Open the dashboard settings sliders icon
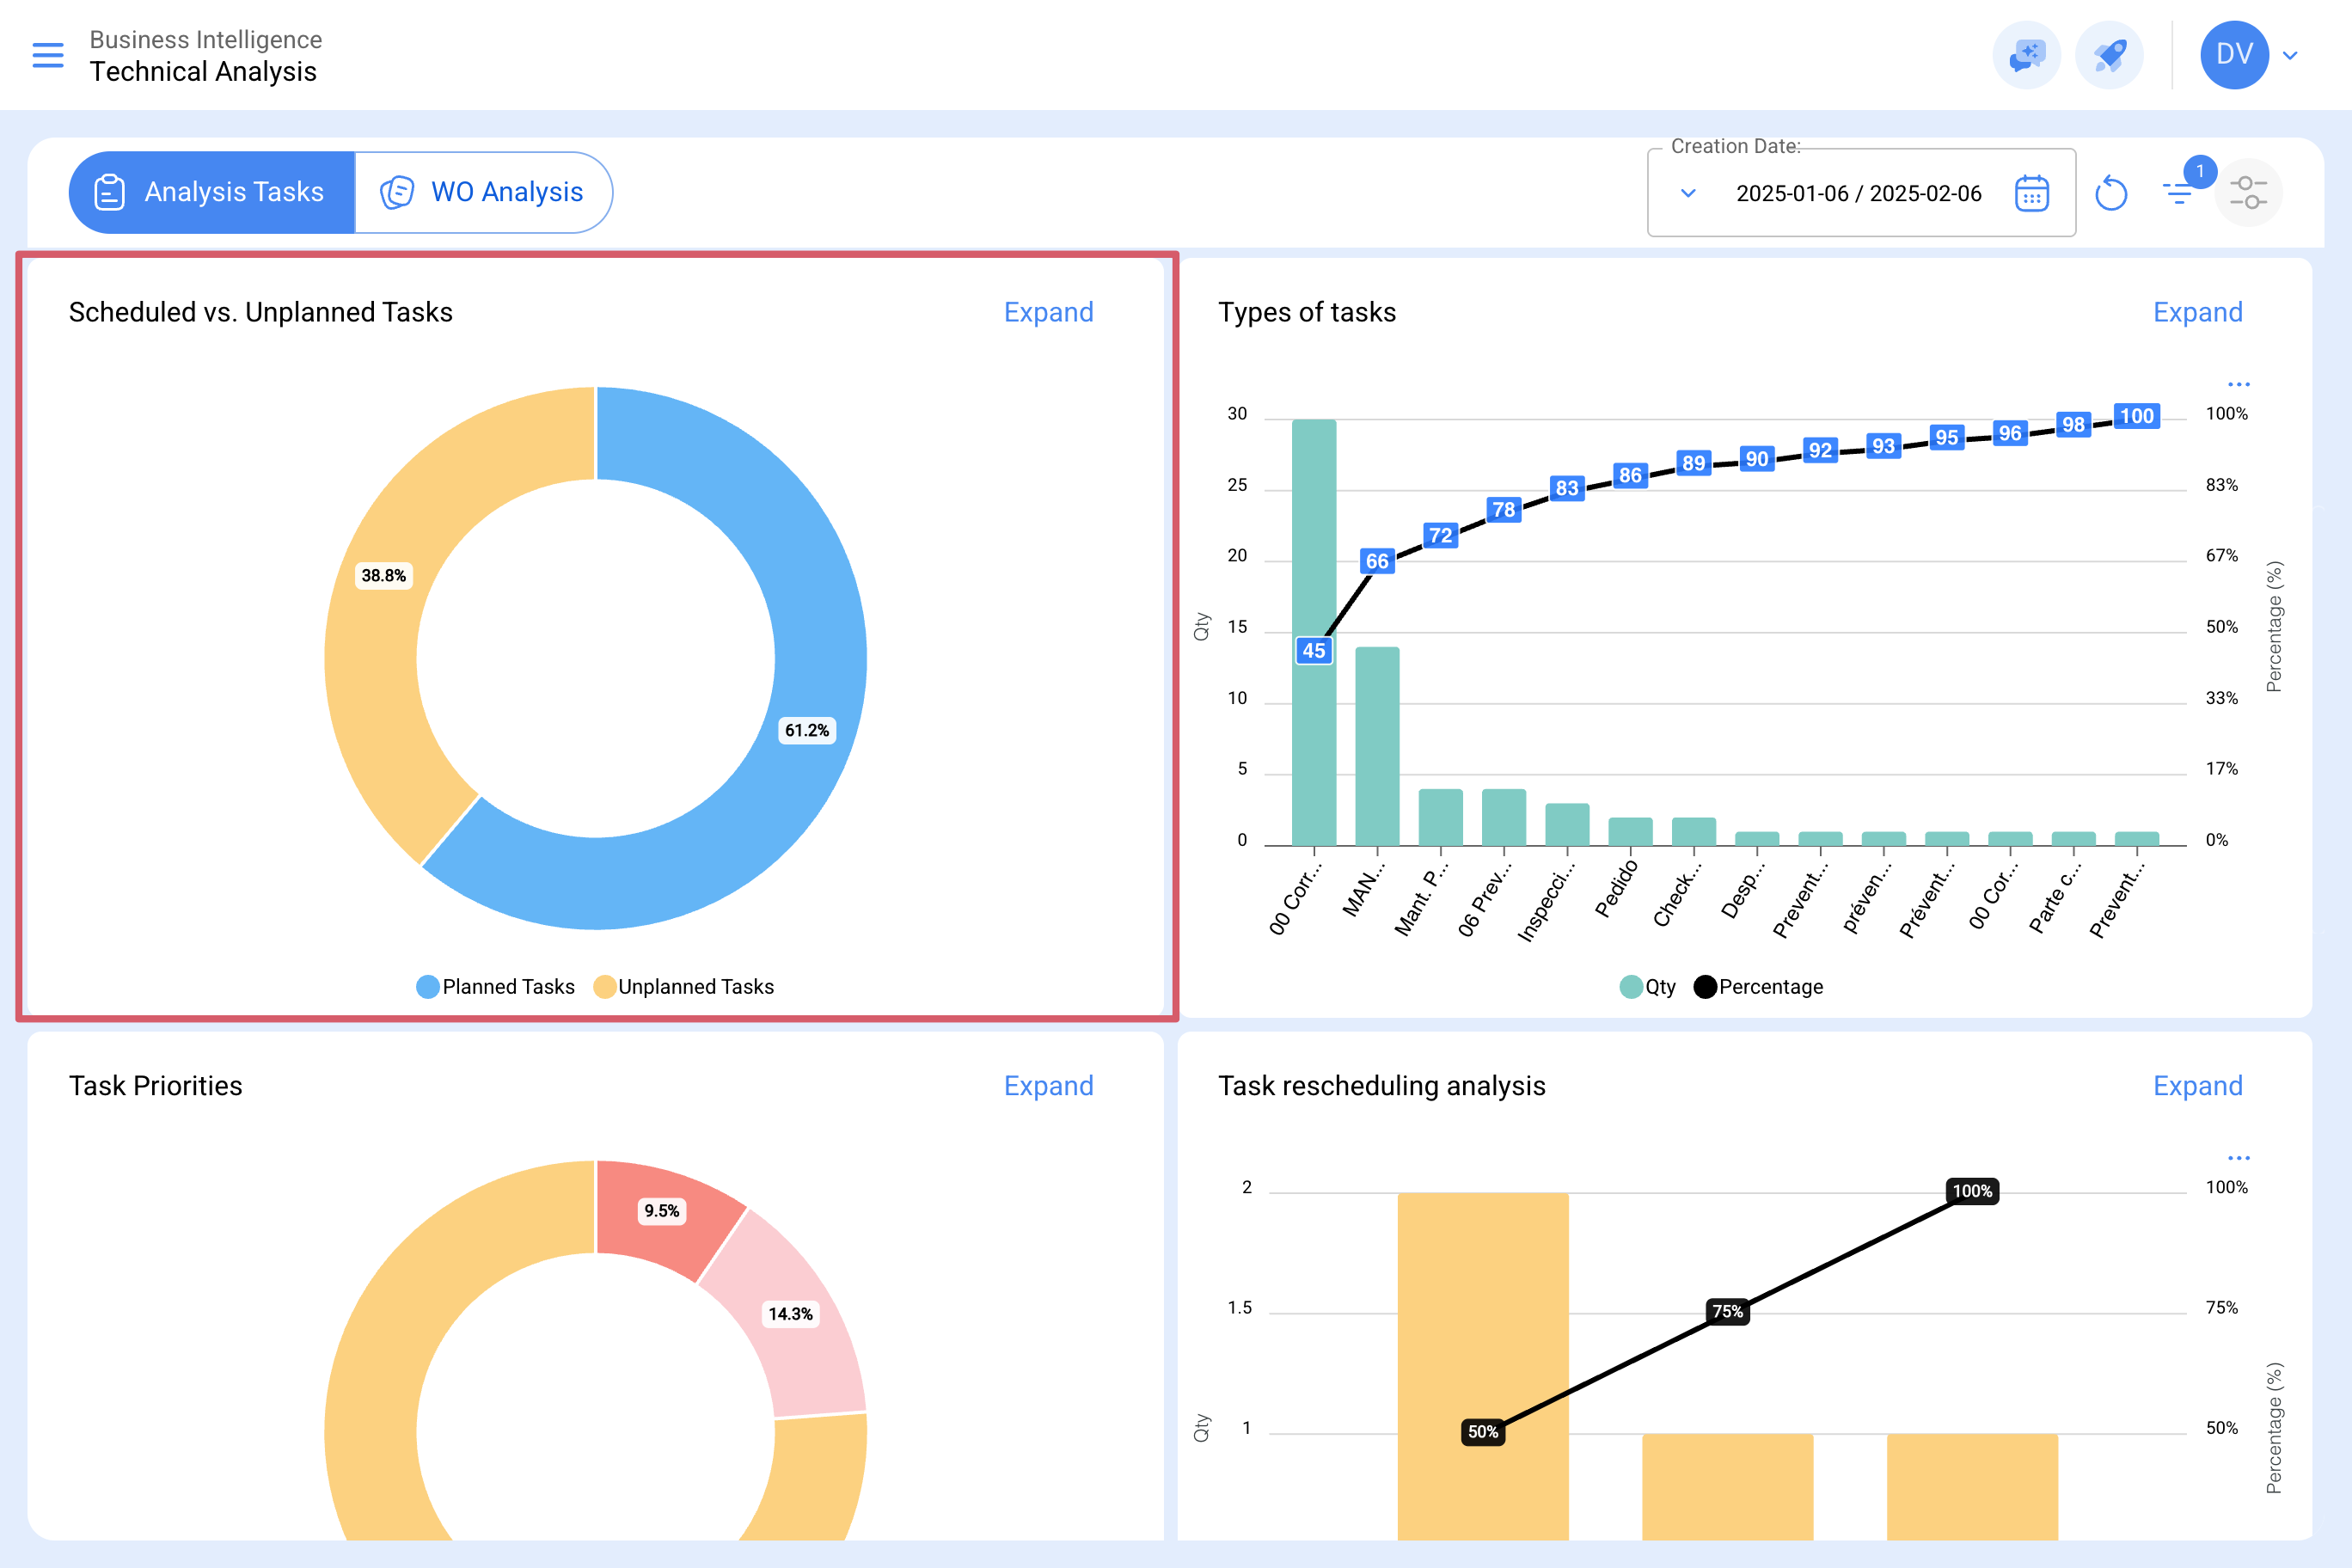Image resolution: width=2352 pixels, height=1568 pixels. (2248, 192)
